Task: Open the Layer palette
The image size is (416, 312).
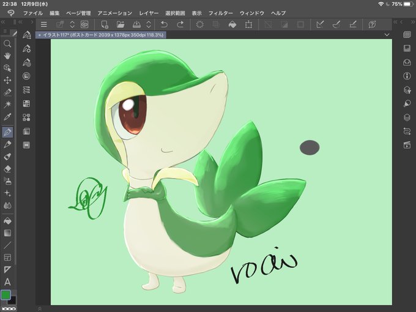Action: click(x=407, y=117)
